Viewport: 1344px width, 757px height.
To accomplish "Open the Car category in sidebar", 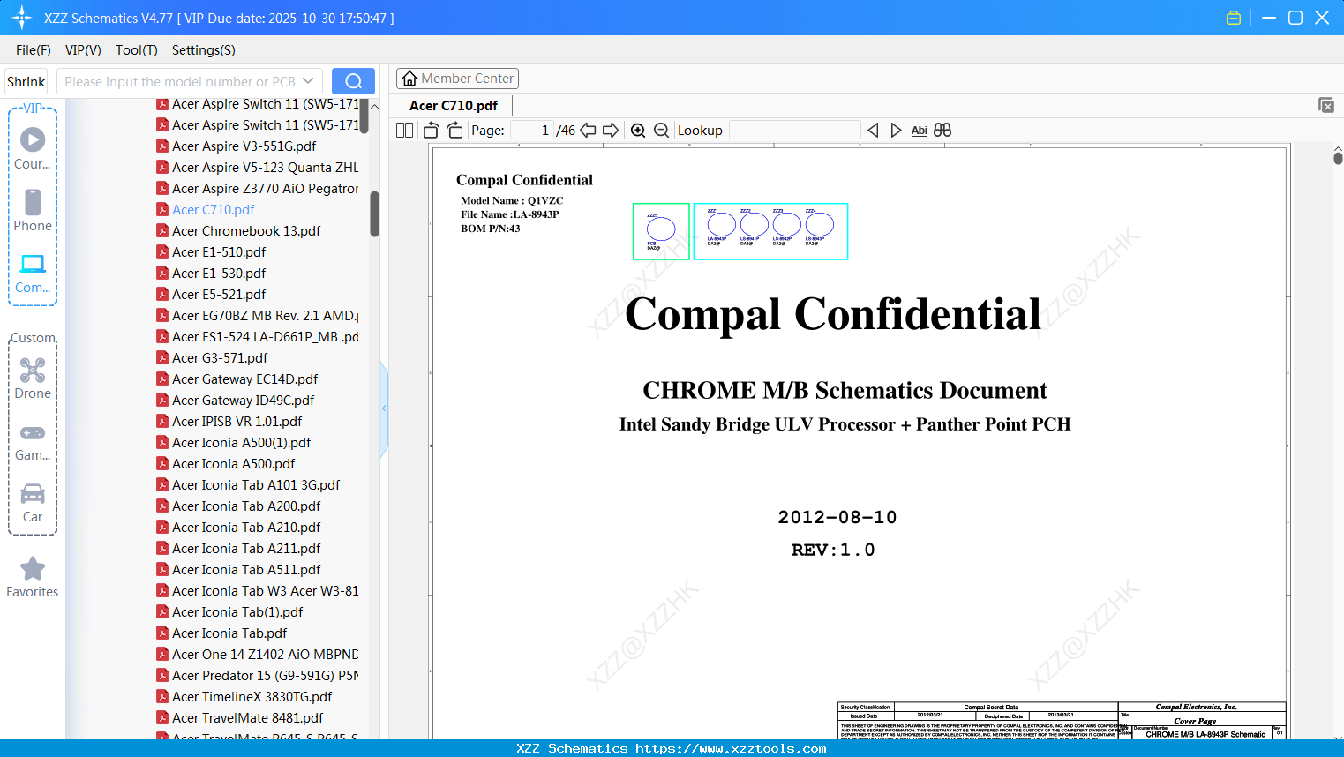I will pyautogui.click(x=33, y=503).
